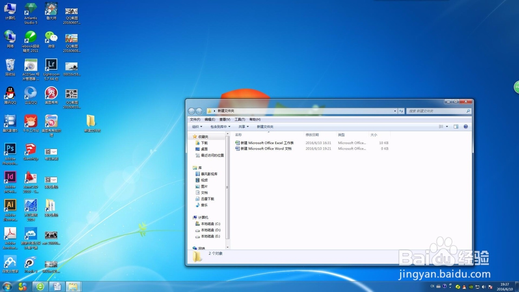This screenshot has width=519, height=292.
Task: Select the 新建 Microsoft Office Word 文档 file
Action: coord(264,149)
